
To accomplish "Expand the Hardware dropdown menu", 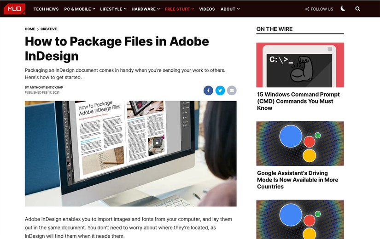I will click(146, 9).
